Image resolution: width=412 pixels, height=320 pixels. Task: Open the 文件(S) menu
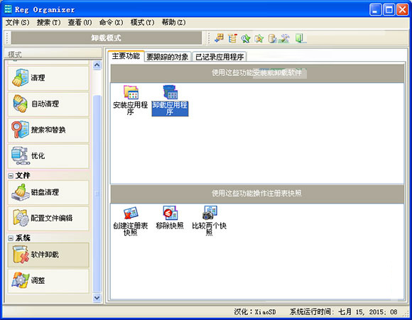click(x=18, y=23)
